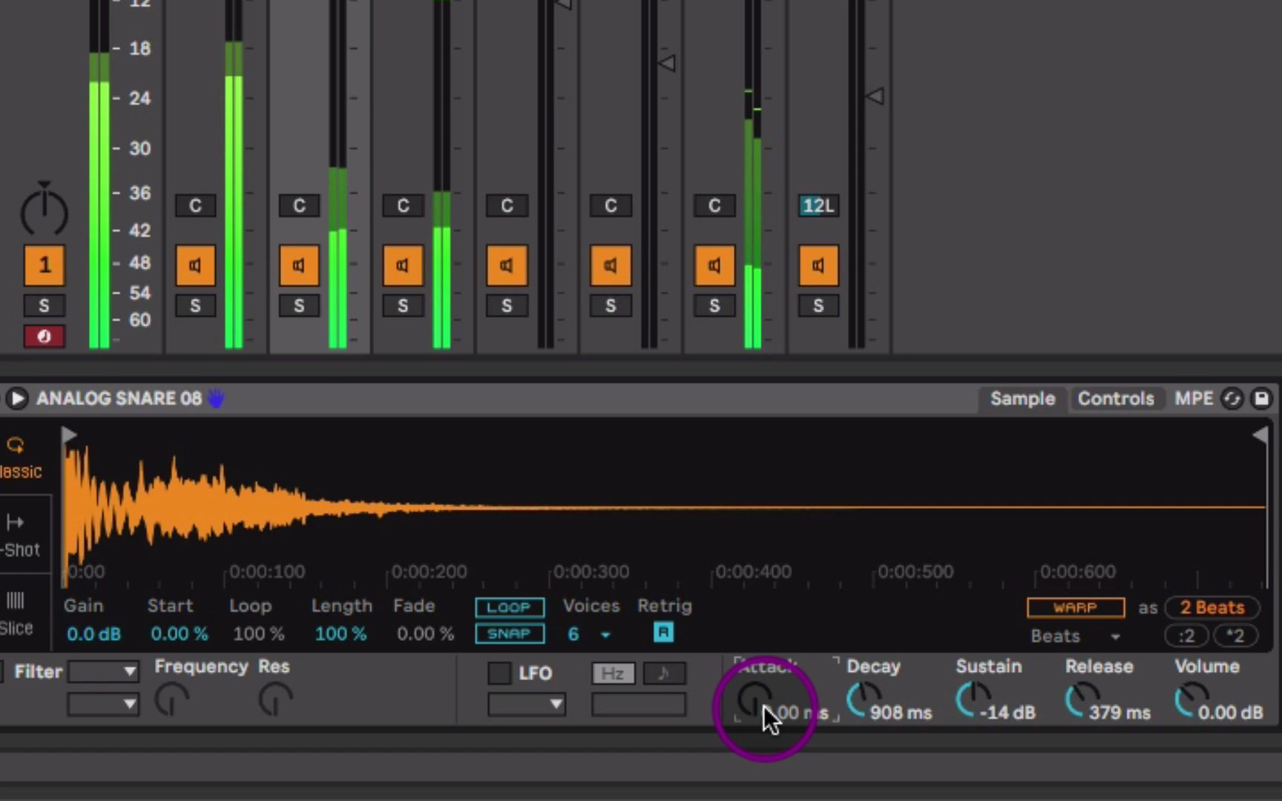Click the LFO rate field below Hz
This screenshot has width=1282, height=801.
639,704
